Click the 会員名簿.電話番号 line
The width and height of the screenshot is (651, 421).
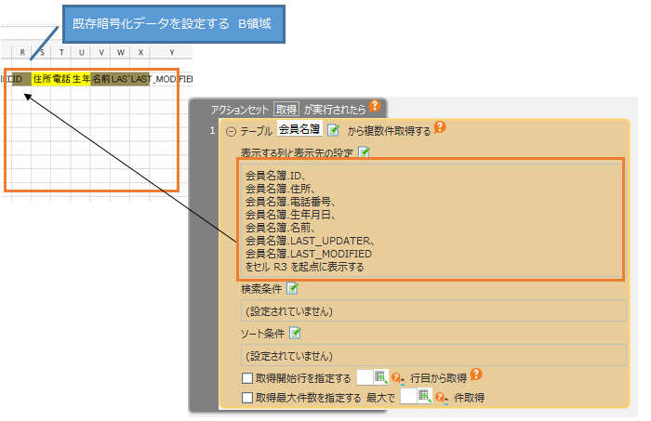click(290, 202)
